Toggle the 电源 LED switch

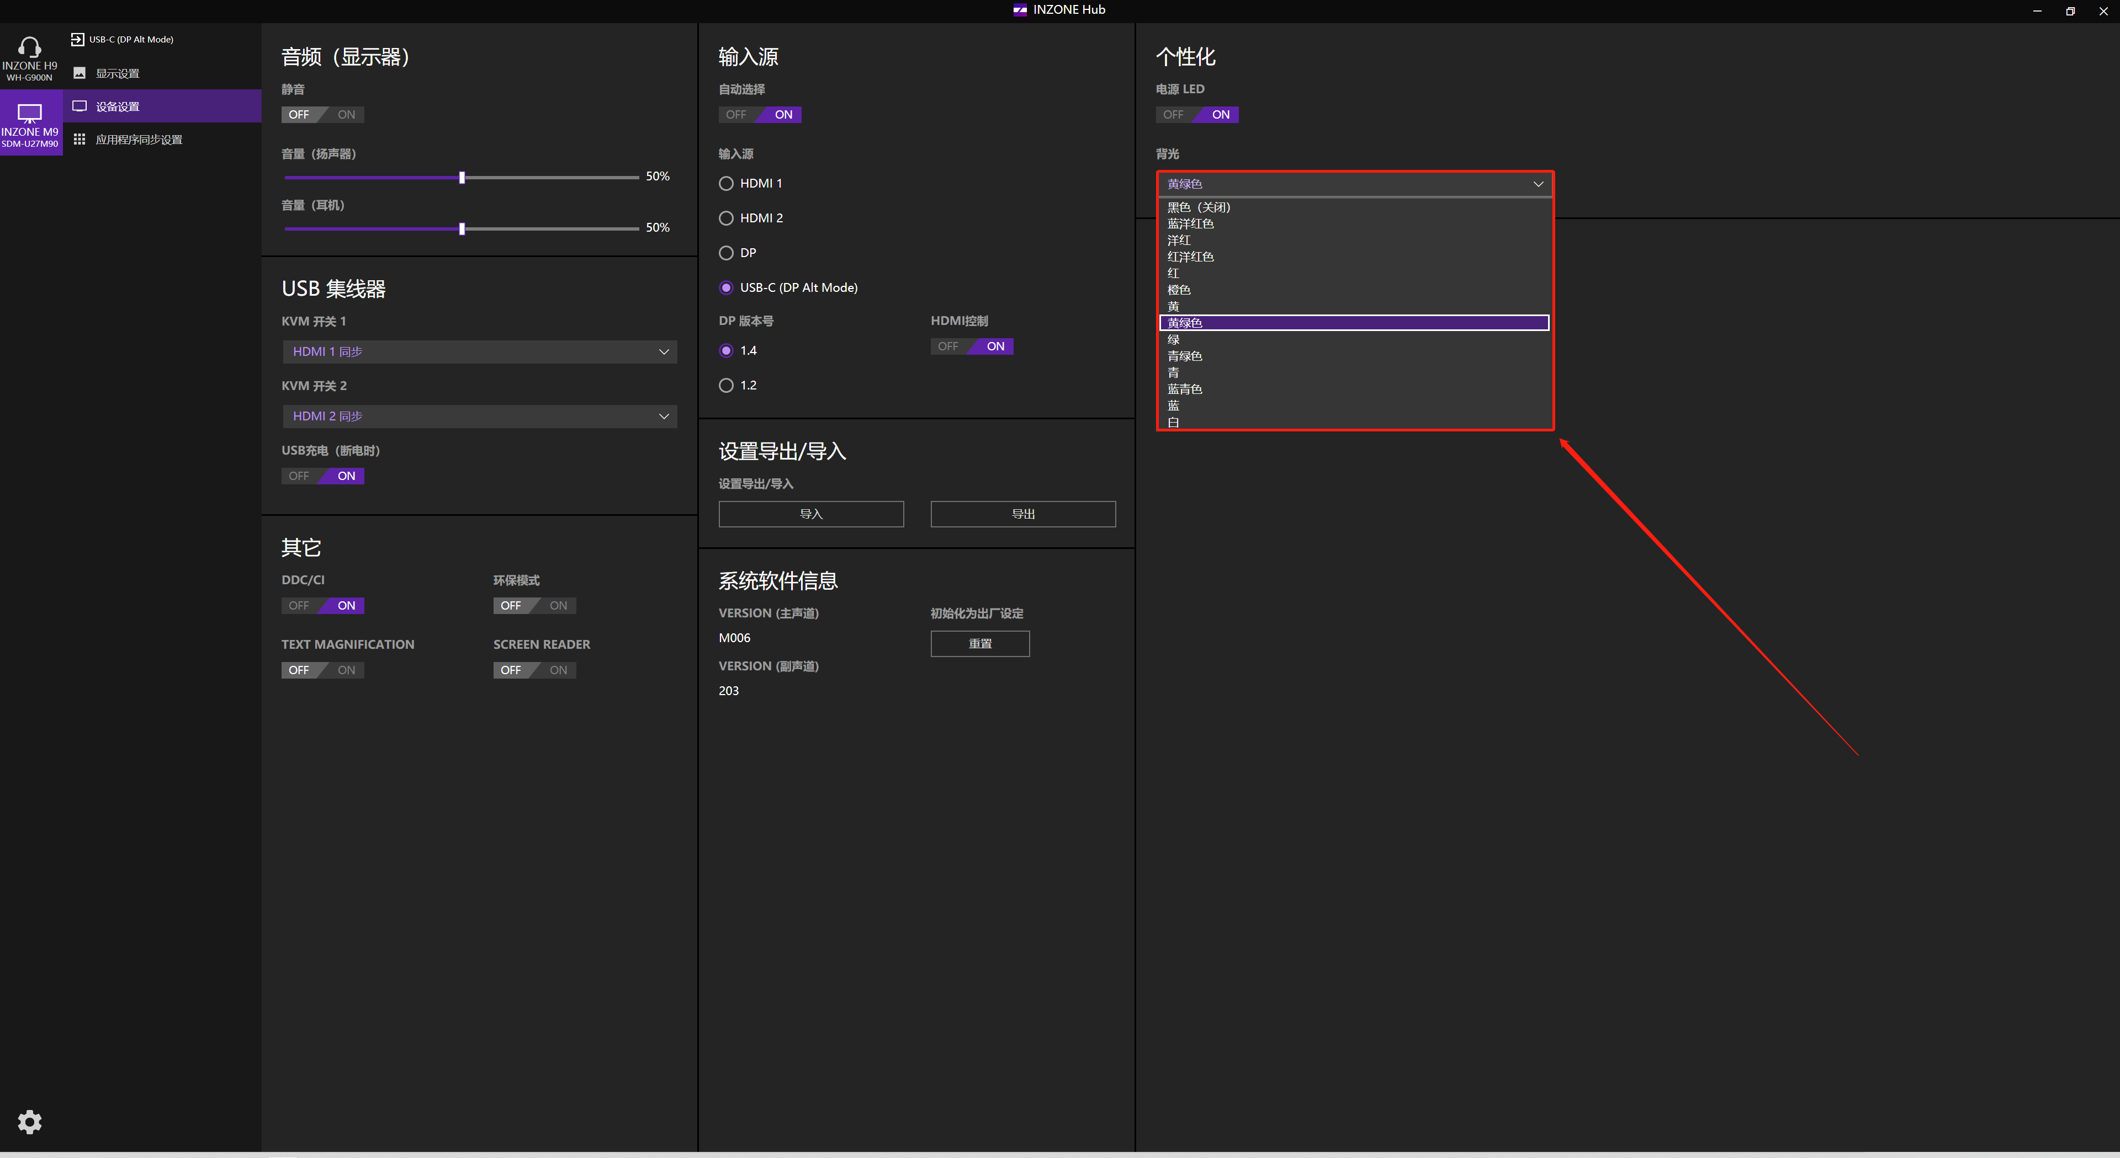(x=1196, y=114)
